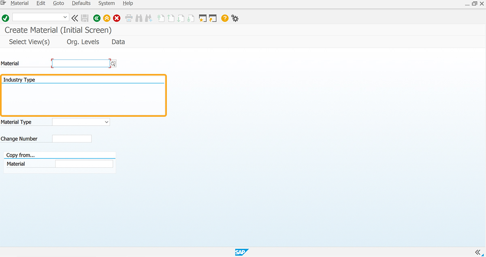
Task: Open the Material menu
Action: (19, 3)
